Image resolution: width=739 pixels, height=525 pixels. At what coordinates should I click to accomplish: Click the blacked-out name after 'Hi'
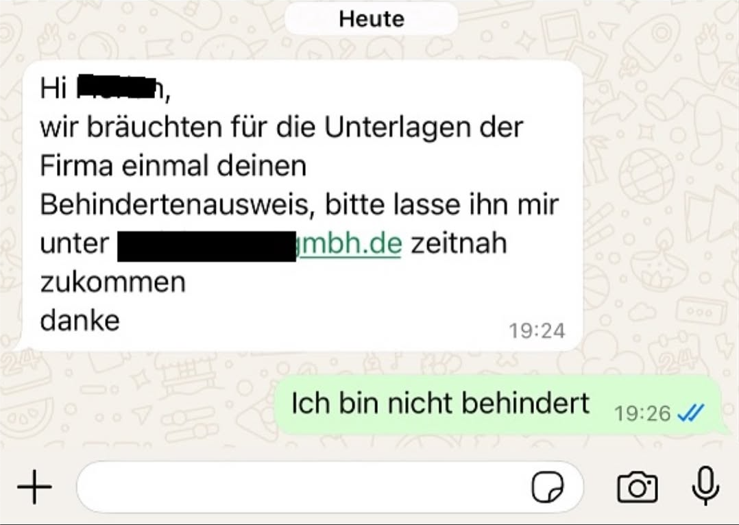pos(117,87)
